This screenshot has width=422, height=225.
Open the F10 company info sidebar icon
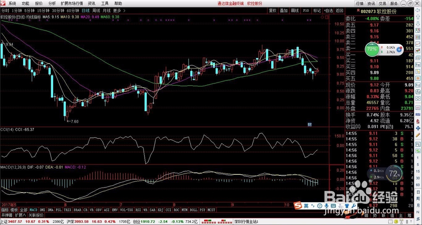pos(418,64)
